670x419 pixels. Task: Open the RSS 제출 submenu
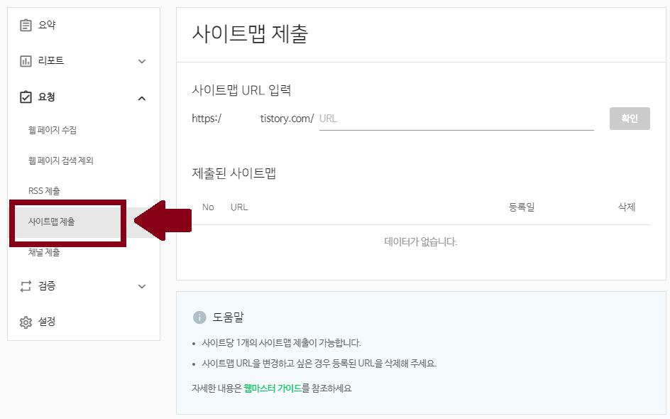pos(44,191)
